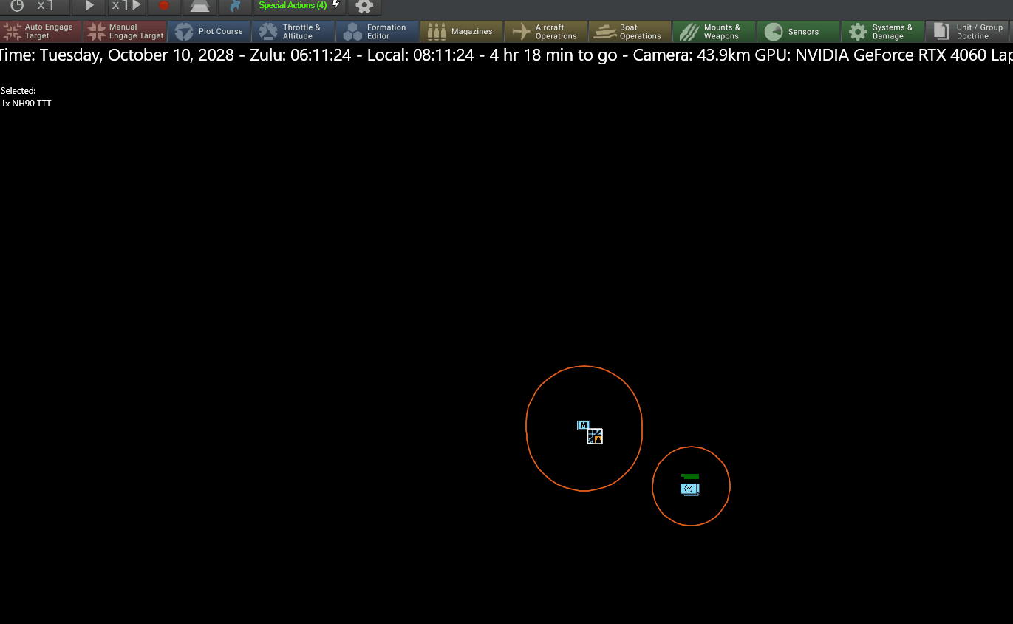Viewport: 1013px width, 624px height.
Task: Open Mounts & Weapons
Action: pyautogui.click(x=714, y=31)
